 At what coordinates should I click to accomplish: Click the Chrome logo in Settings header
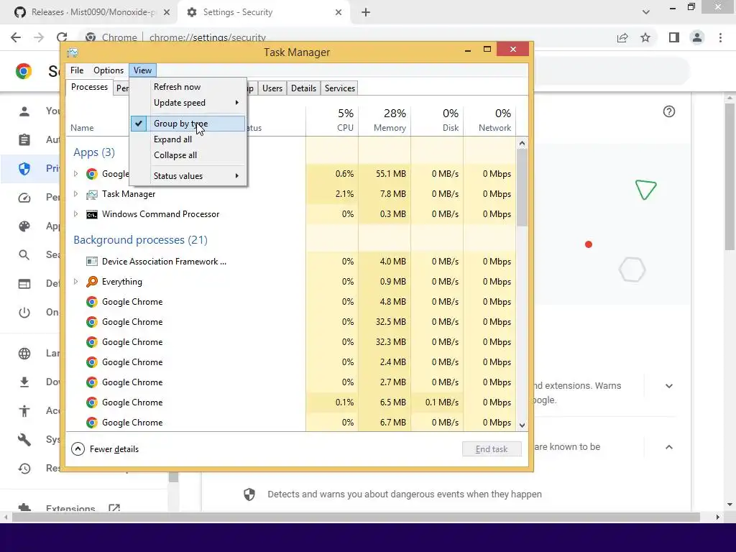coord(24,71)
